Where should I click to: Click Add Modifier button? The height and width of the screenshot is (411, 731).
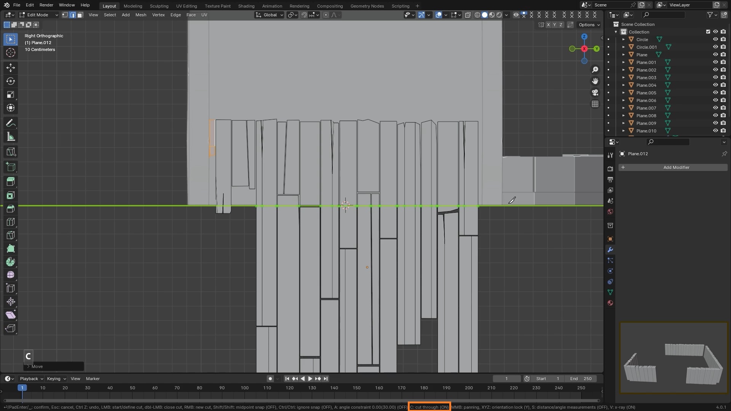[673, 167]
